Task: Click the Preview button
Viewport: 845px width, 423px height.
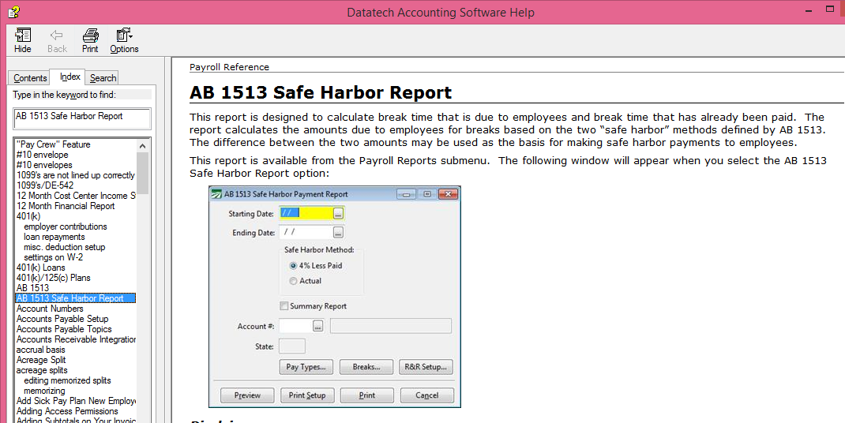Action: pos(247,395)
